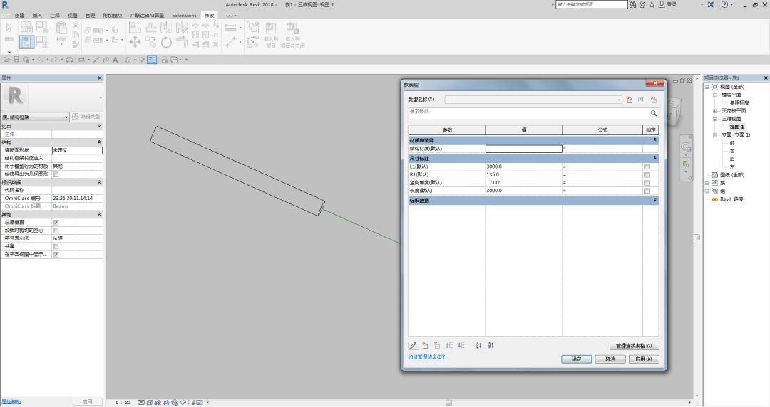Click the magnifier search icon in Family Types
This screenshot has height=407, width=770.
[x=654, y=113]
